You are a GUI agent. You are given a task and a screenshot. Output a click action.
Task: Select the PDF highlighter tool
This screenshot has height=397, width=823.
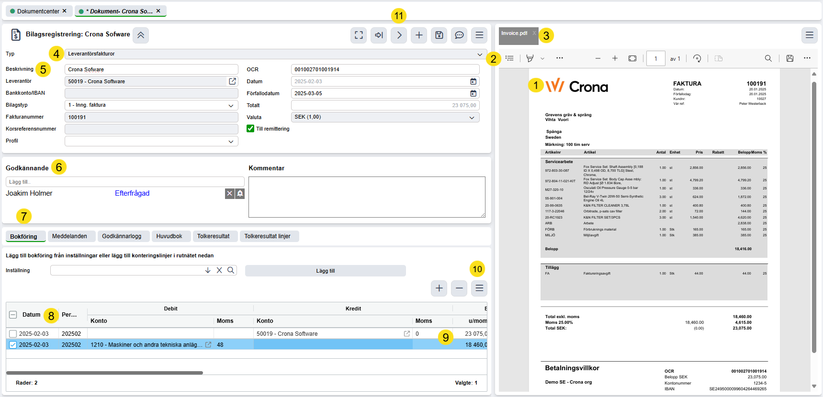click(530, 58)
